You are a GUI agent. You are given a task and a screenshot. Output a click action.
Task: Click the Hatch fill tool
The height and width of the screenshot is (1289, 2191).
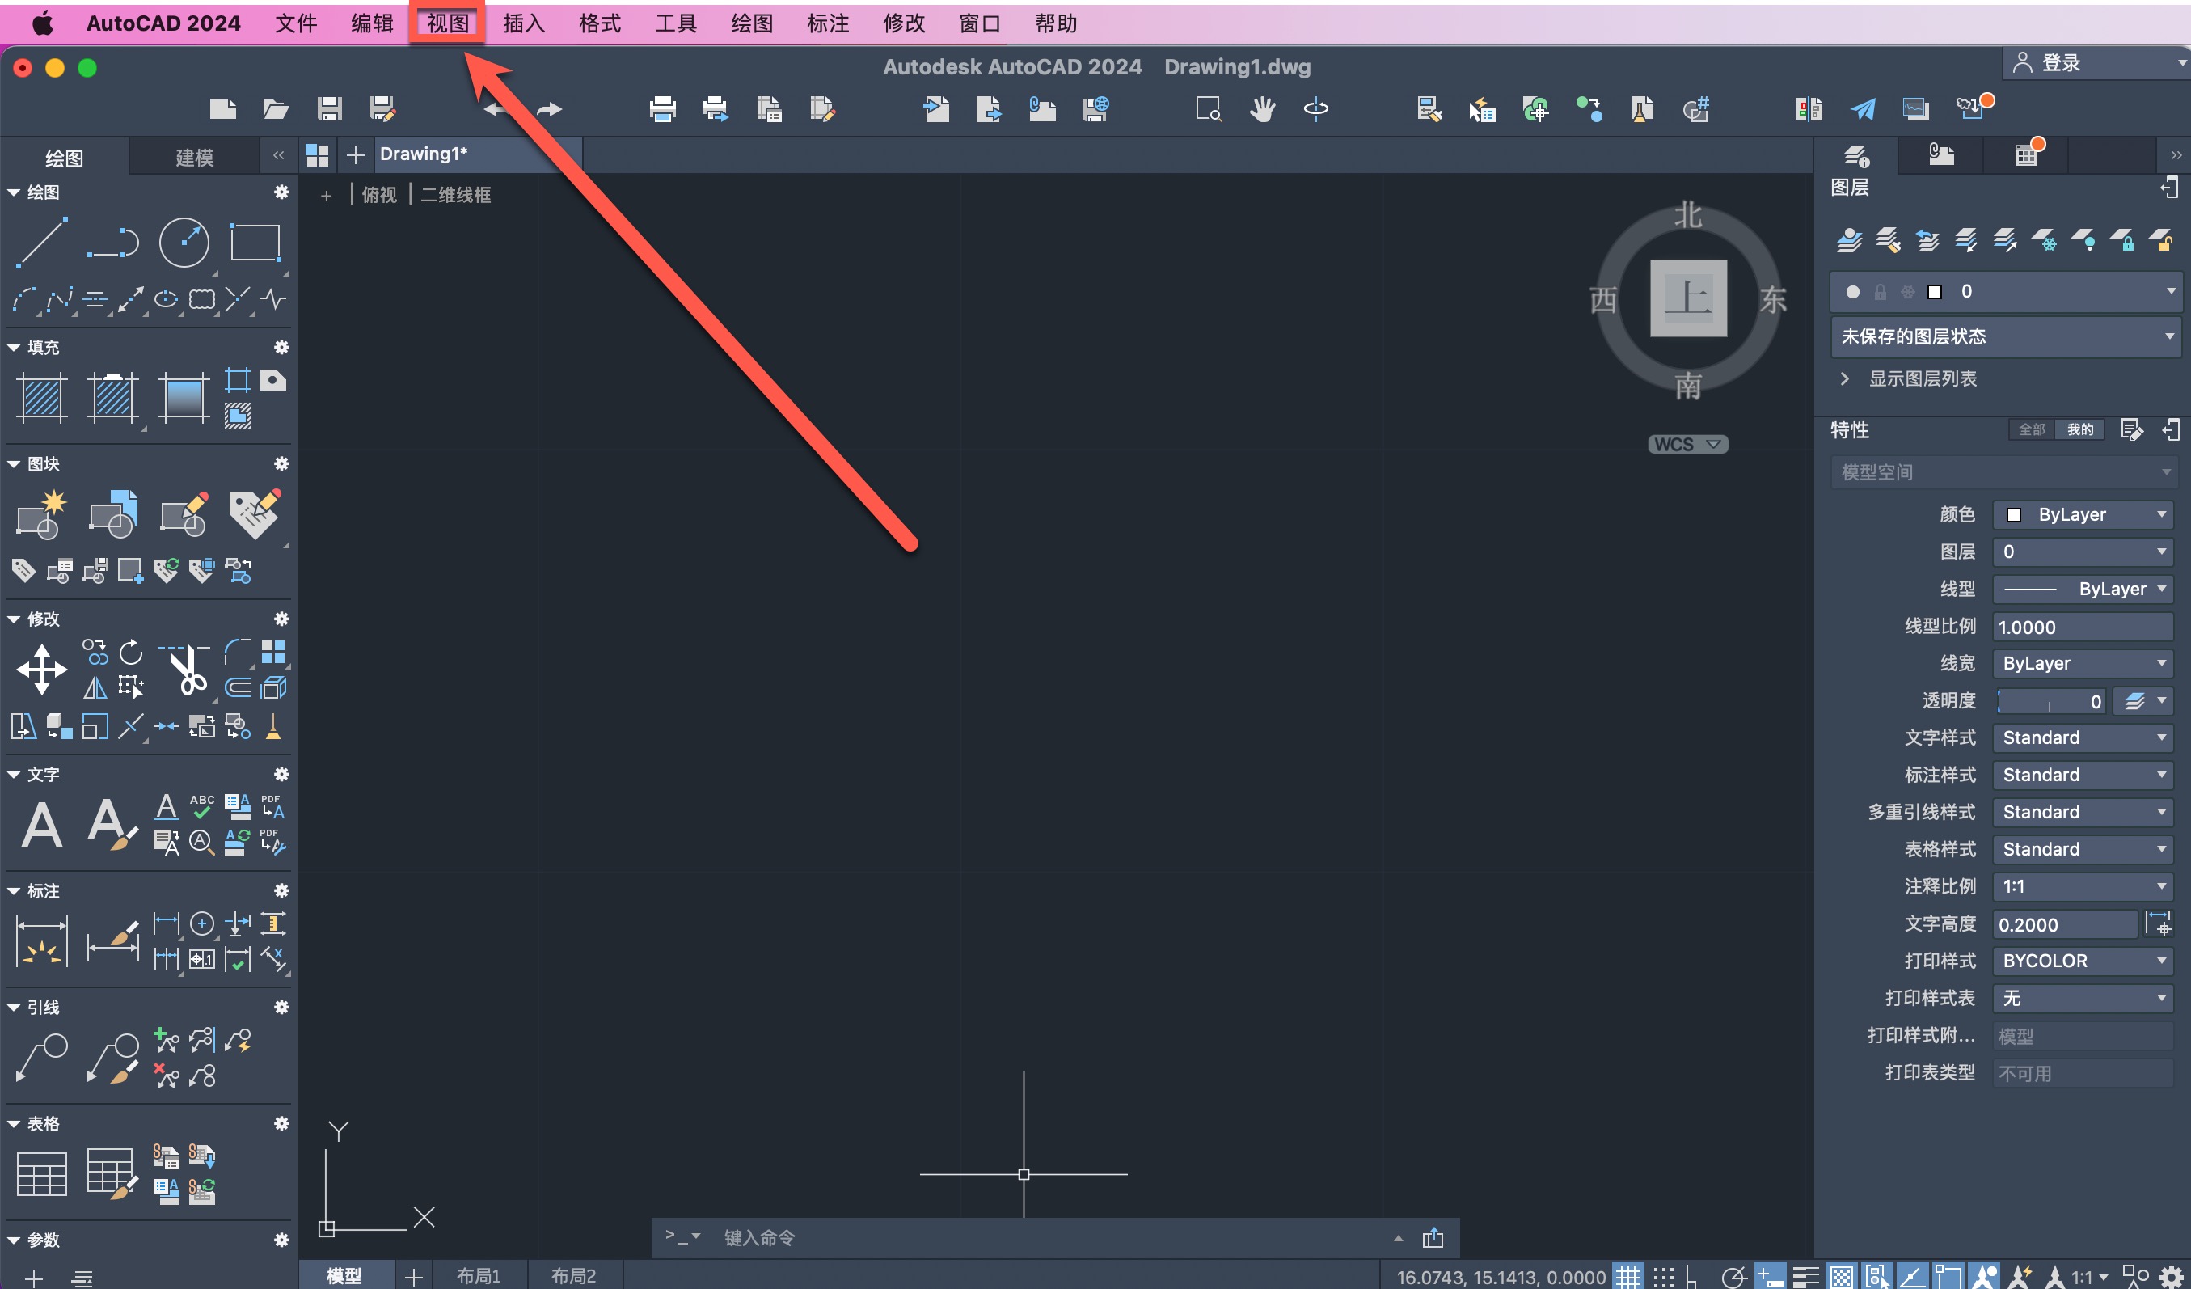click(42, 398)
